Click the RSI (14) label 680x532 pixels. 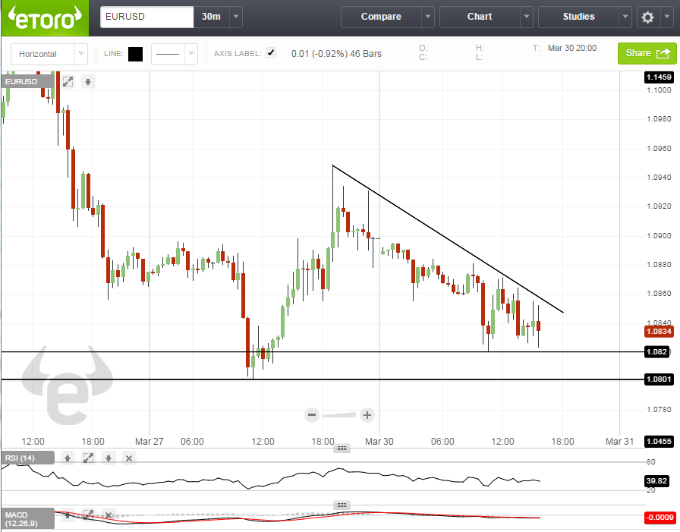28,458
